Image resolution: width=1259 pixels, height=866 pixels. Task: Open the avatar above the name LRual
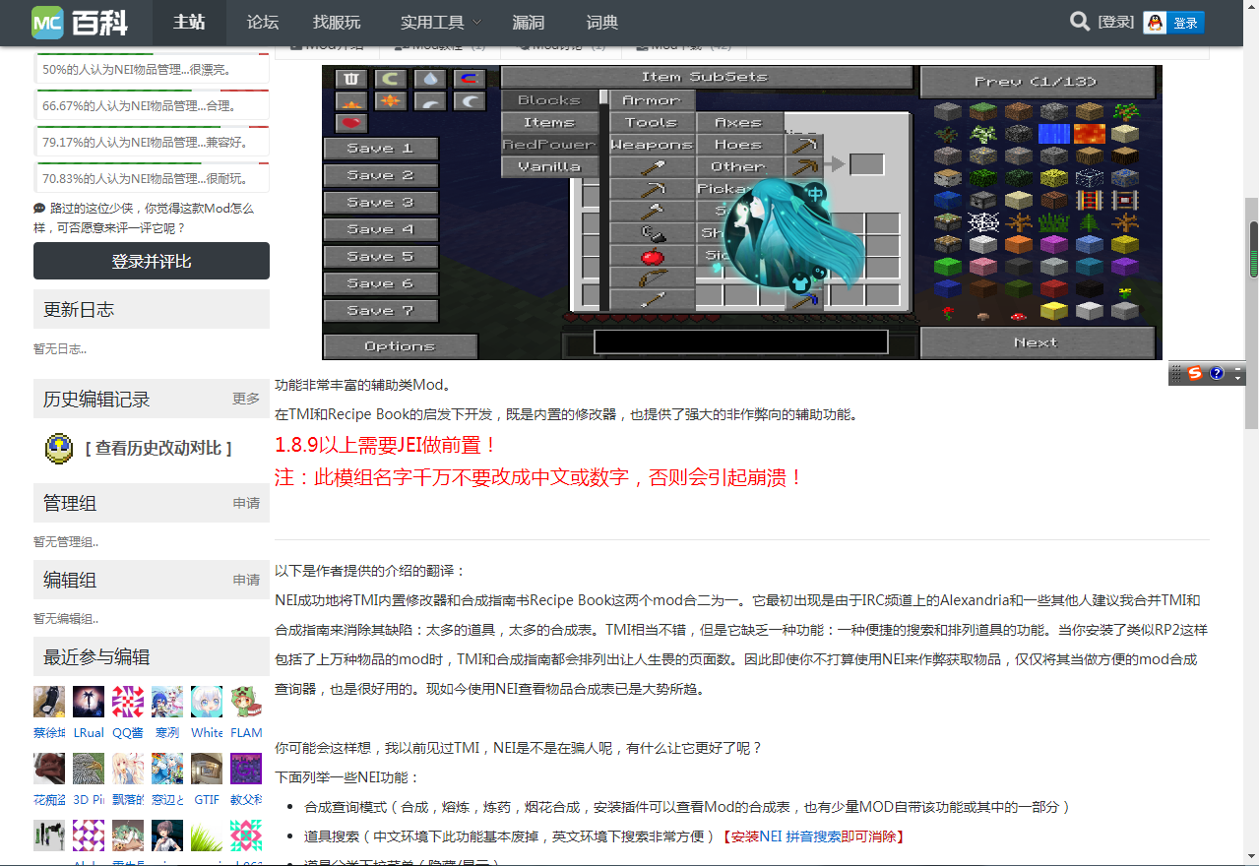point(89,702)
